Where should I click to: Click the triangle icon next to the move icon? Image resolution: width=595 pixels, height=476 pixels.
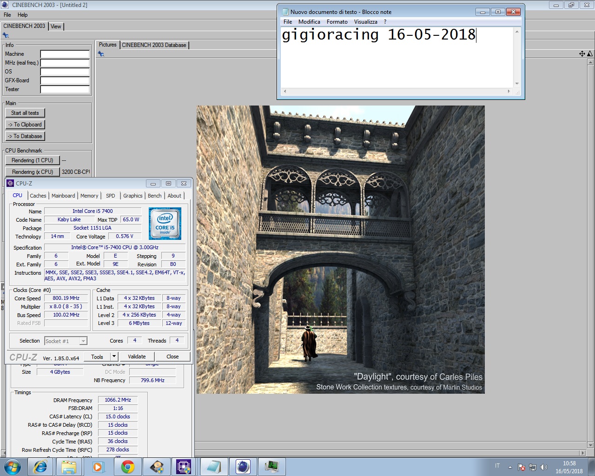point(590,54)
